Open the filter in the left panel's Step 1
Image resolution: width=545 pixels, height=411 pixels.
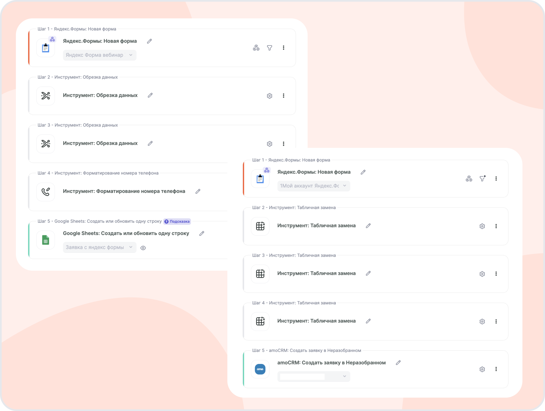tap(270, 48)
